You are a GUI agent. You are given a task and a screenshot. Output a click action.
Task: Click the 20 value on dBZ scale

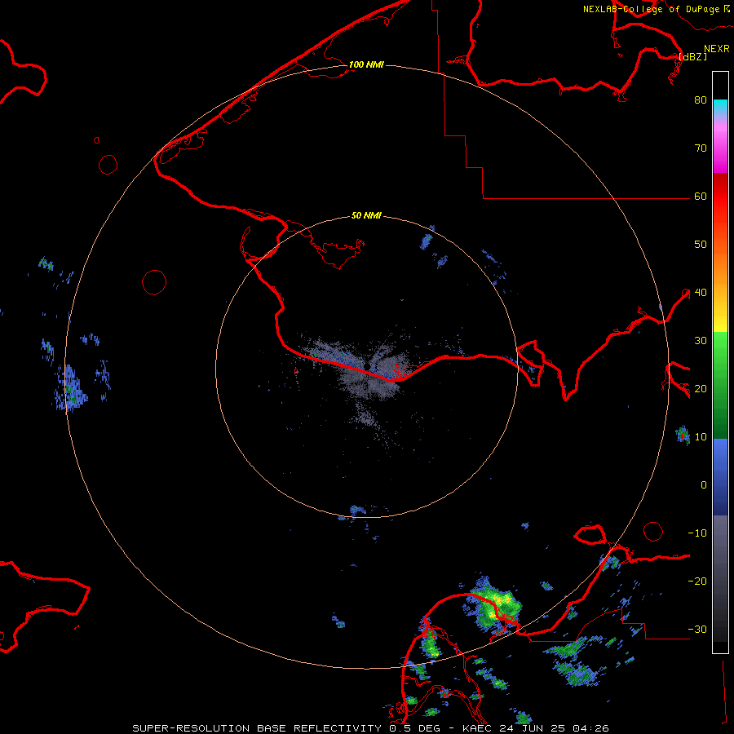tap(701, 388)
